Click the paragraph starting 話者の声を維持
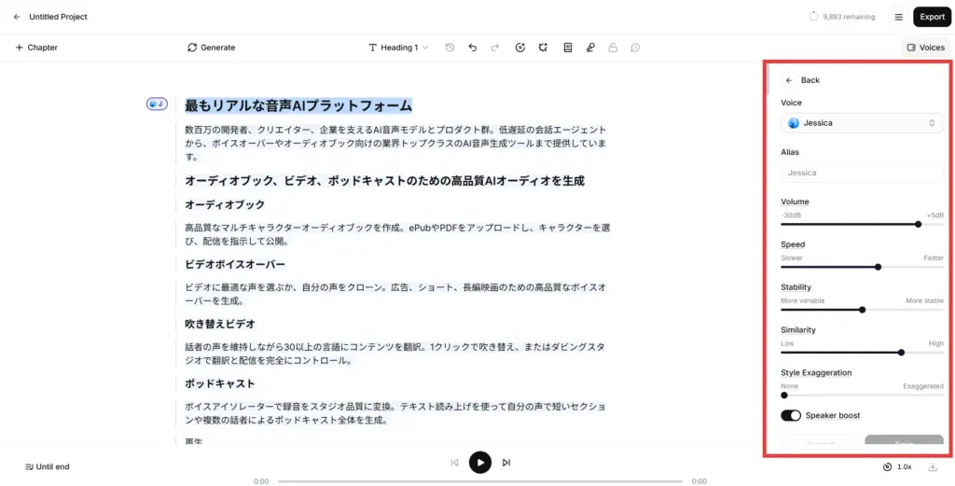The image size is (955, 486). click(x=394, y=354)
